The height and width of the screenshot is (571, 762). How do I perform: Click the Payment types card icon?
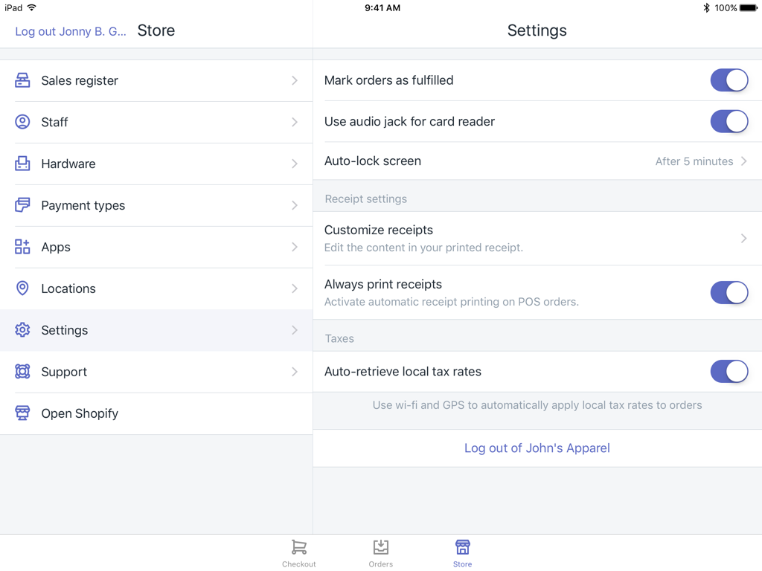tap(22, 205)
